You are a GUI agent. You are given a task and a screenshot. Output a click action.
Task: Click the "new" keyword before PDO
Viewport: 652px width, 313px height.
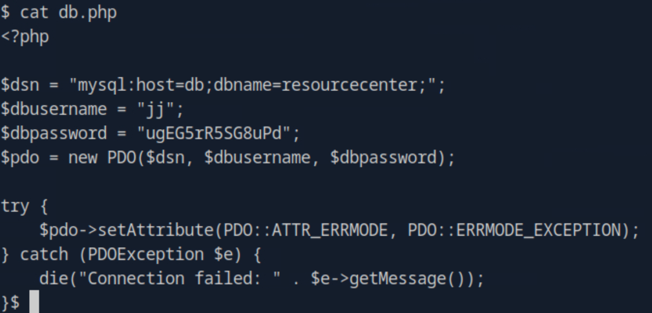(x=83, y=157)
